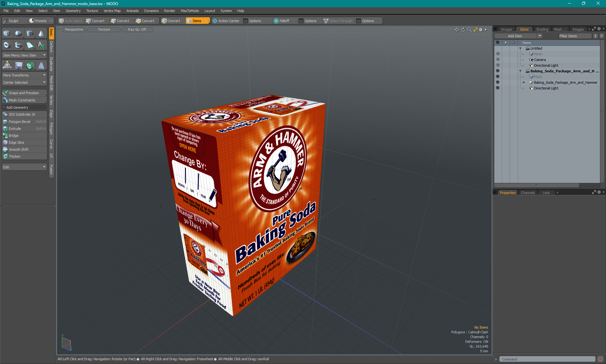Image resolution: width=606 pixels, height=364 pixels.
Task: Click the viewport pan/move icon
Action: point(457,30)
